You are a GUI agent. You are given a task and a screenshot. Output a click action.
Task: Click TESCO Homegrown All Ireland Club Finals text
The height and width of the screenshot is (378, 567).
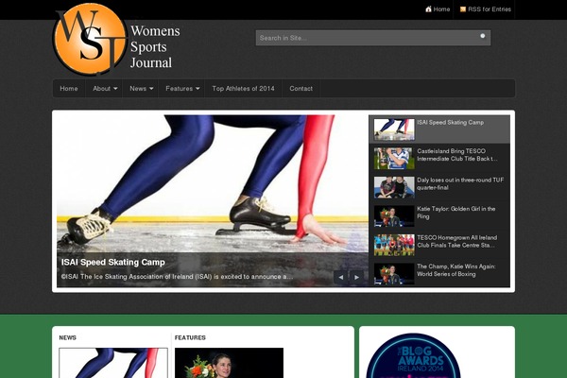[456, 241]
